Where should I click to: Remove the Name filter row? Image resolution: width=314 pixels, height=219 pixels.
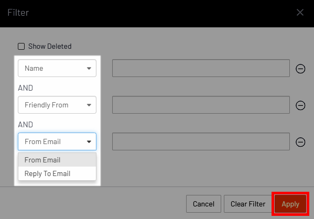pos(300,69)
